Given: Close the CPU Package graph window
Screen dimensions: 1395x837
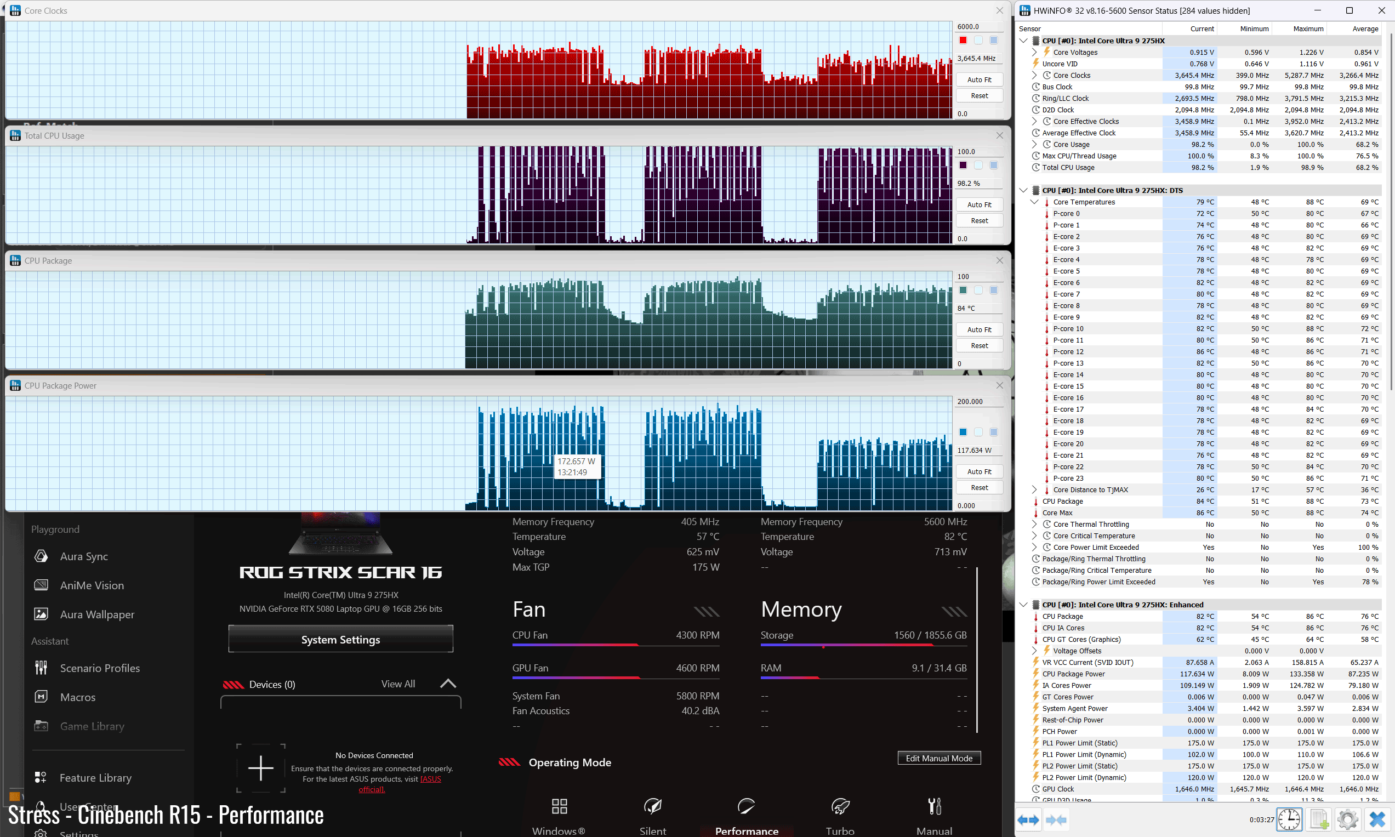Looking at the screenshot, I should (x=999, y=260).
